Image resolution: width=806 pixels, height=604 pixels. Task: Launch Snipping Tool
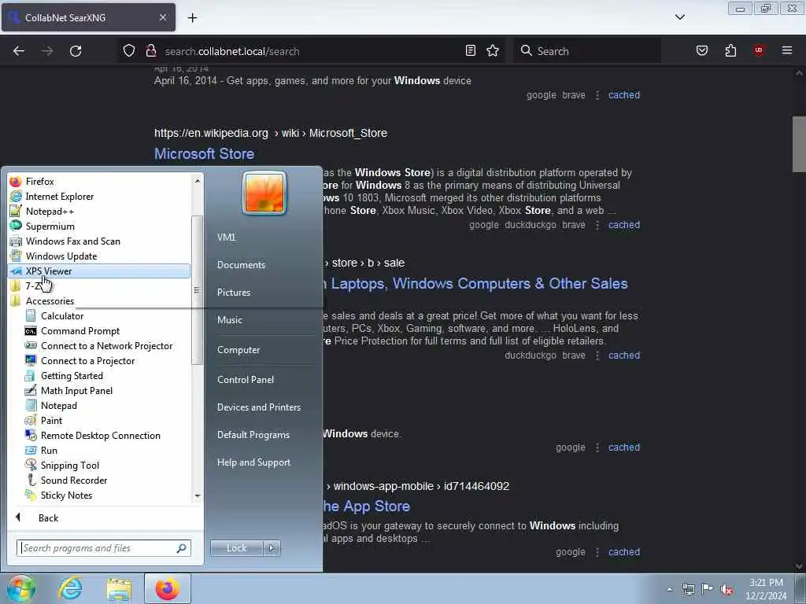[70, 465]
